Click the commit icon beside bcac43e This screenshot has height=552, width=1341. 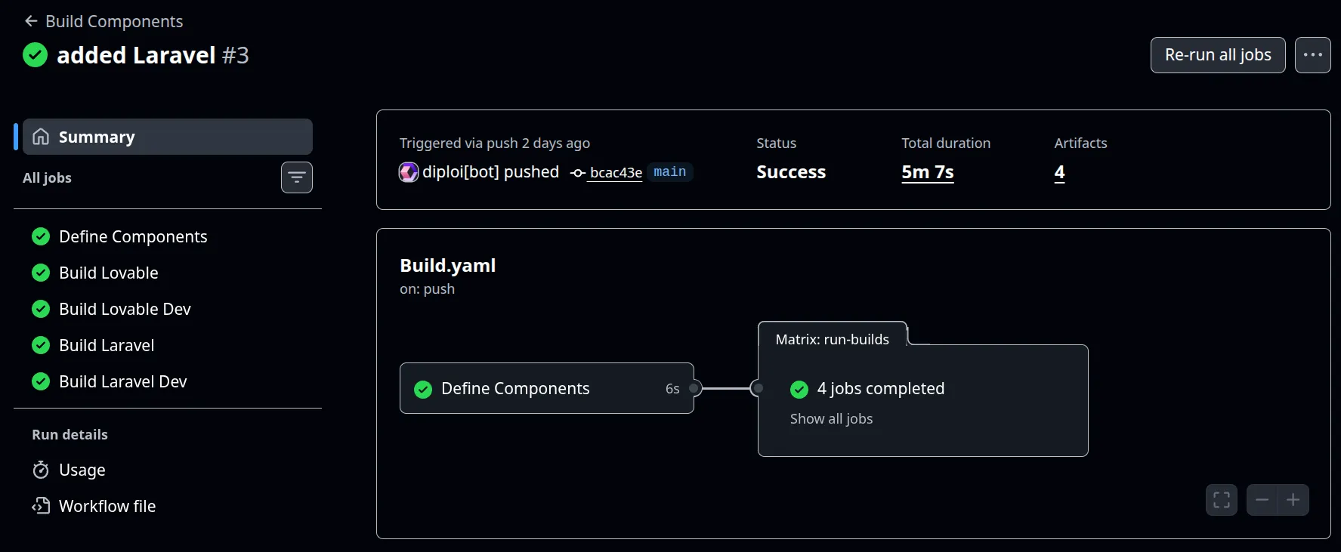[578, 173]
